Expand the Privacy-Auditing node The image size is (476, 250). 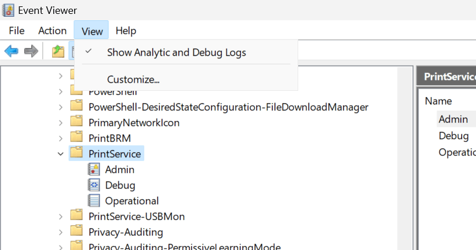click(x=61, y=232)
